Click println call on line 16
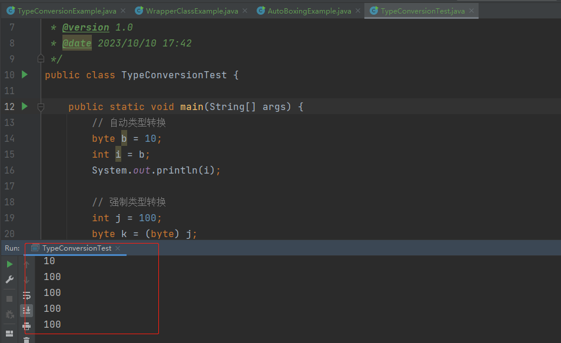The height and width of the screenshot is (343, 561). point(177,170)
